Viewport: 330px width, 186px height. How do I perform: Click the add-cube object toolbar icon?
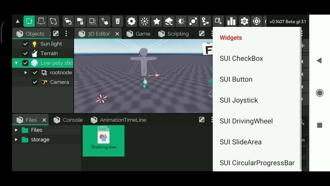tap(218, 21)
